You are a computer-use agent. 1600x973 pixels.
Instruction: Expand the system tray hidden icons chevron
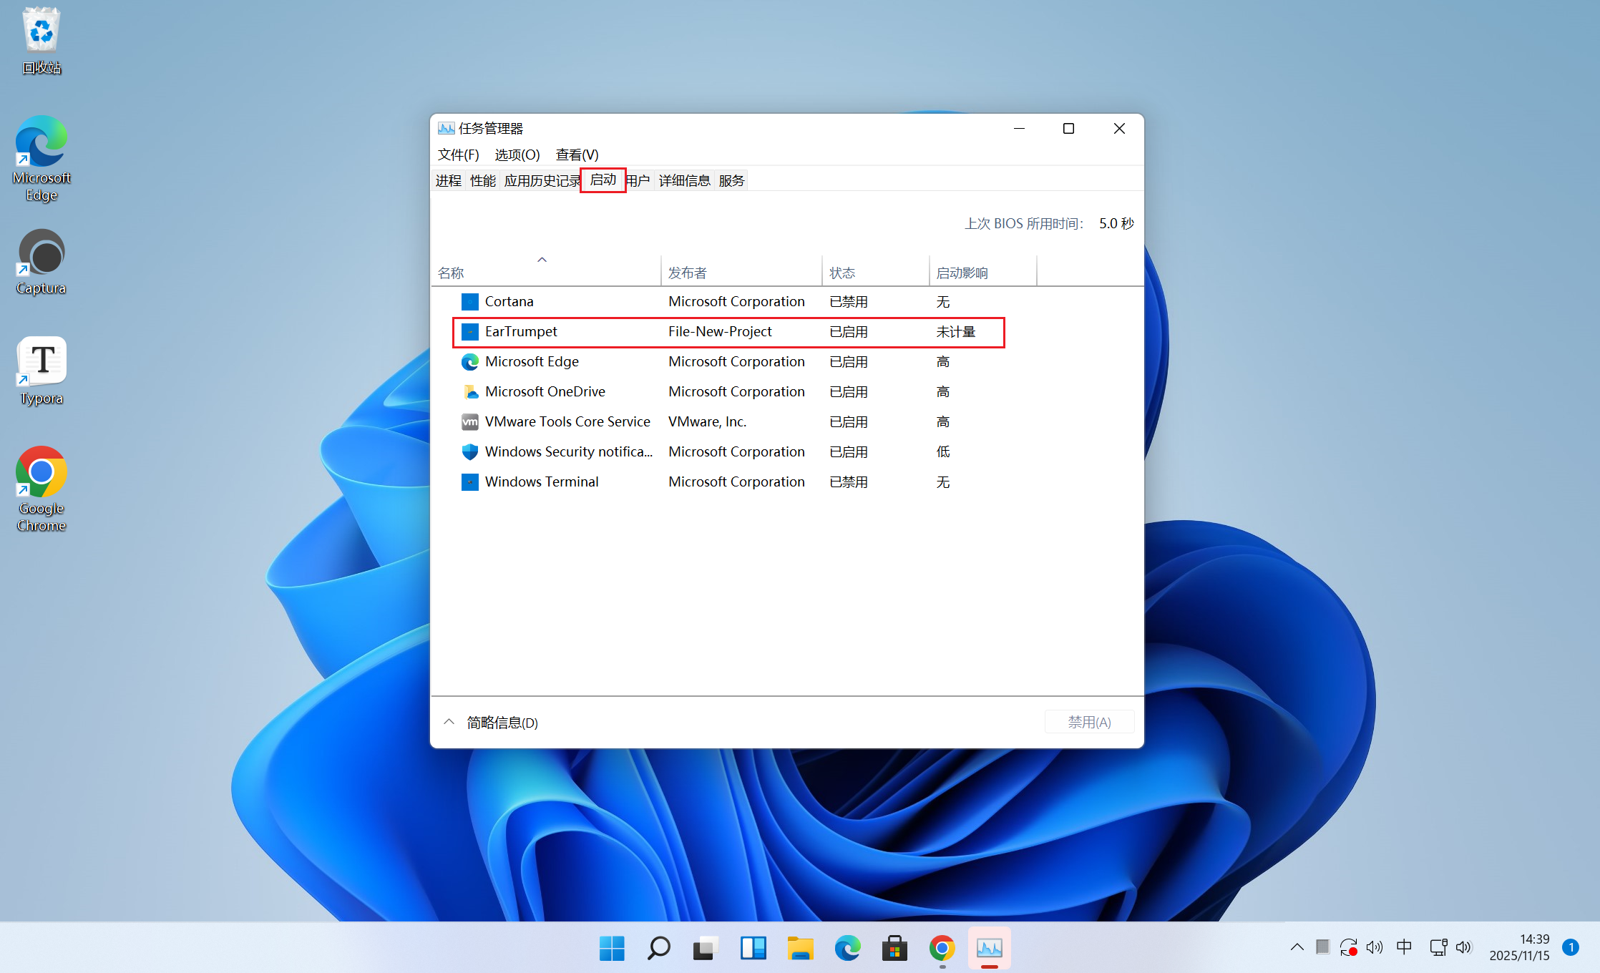[x=1297, y=947]
